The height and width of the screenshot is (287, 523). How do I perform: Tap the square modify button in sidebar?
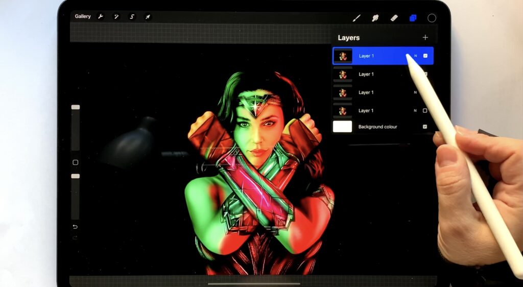(x=75, y=162)
